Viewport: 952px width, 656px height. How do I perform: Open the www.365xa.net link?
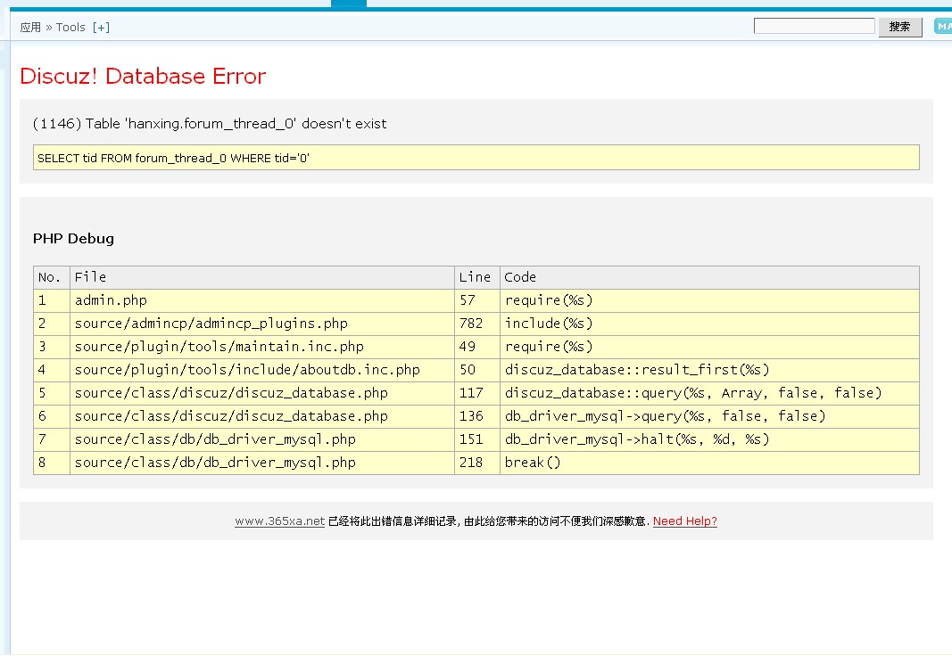point(280,521)
